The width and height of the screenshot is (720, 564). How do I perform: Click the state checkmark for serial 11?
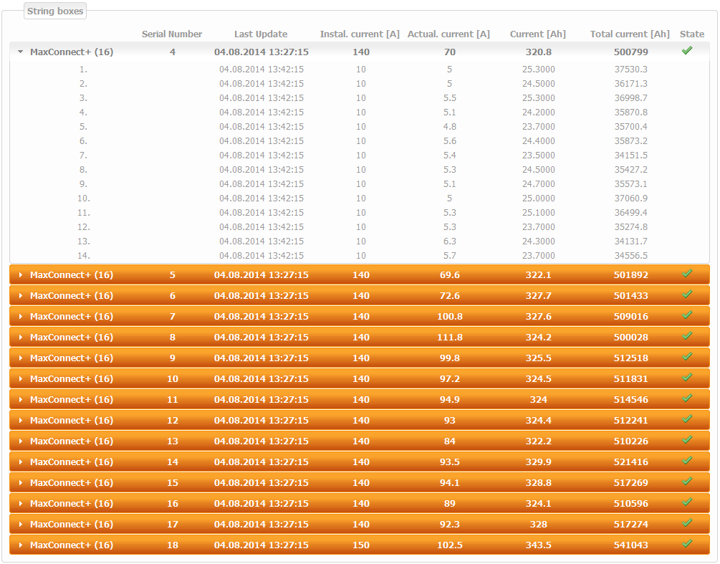click(687, 398)
